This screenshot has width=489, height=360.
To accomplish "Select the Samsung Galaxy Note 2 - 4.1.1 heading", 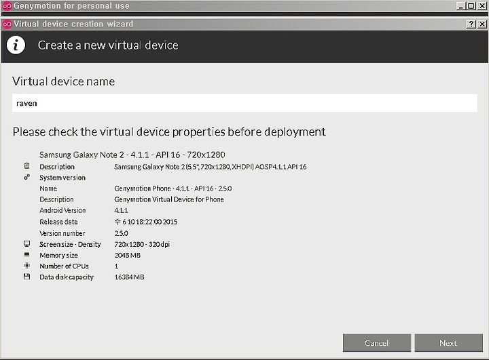I will click(132, 155).
